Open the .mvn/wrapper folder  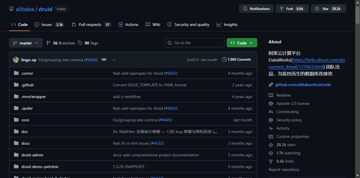pos(34,97)
